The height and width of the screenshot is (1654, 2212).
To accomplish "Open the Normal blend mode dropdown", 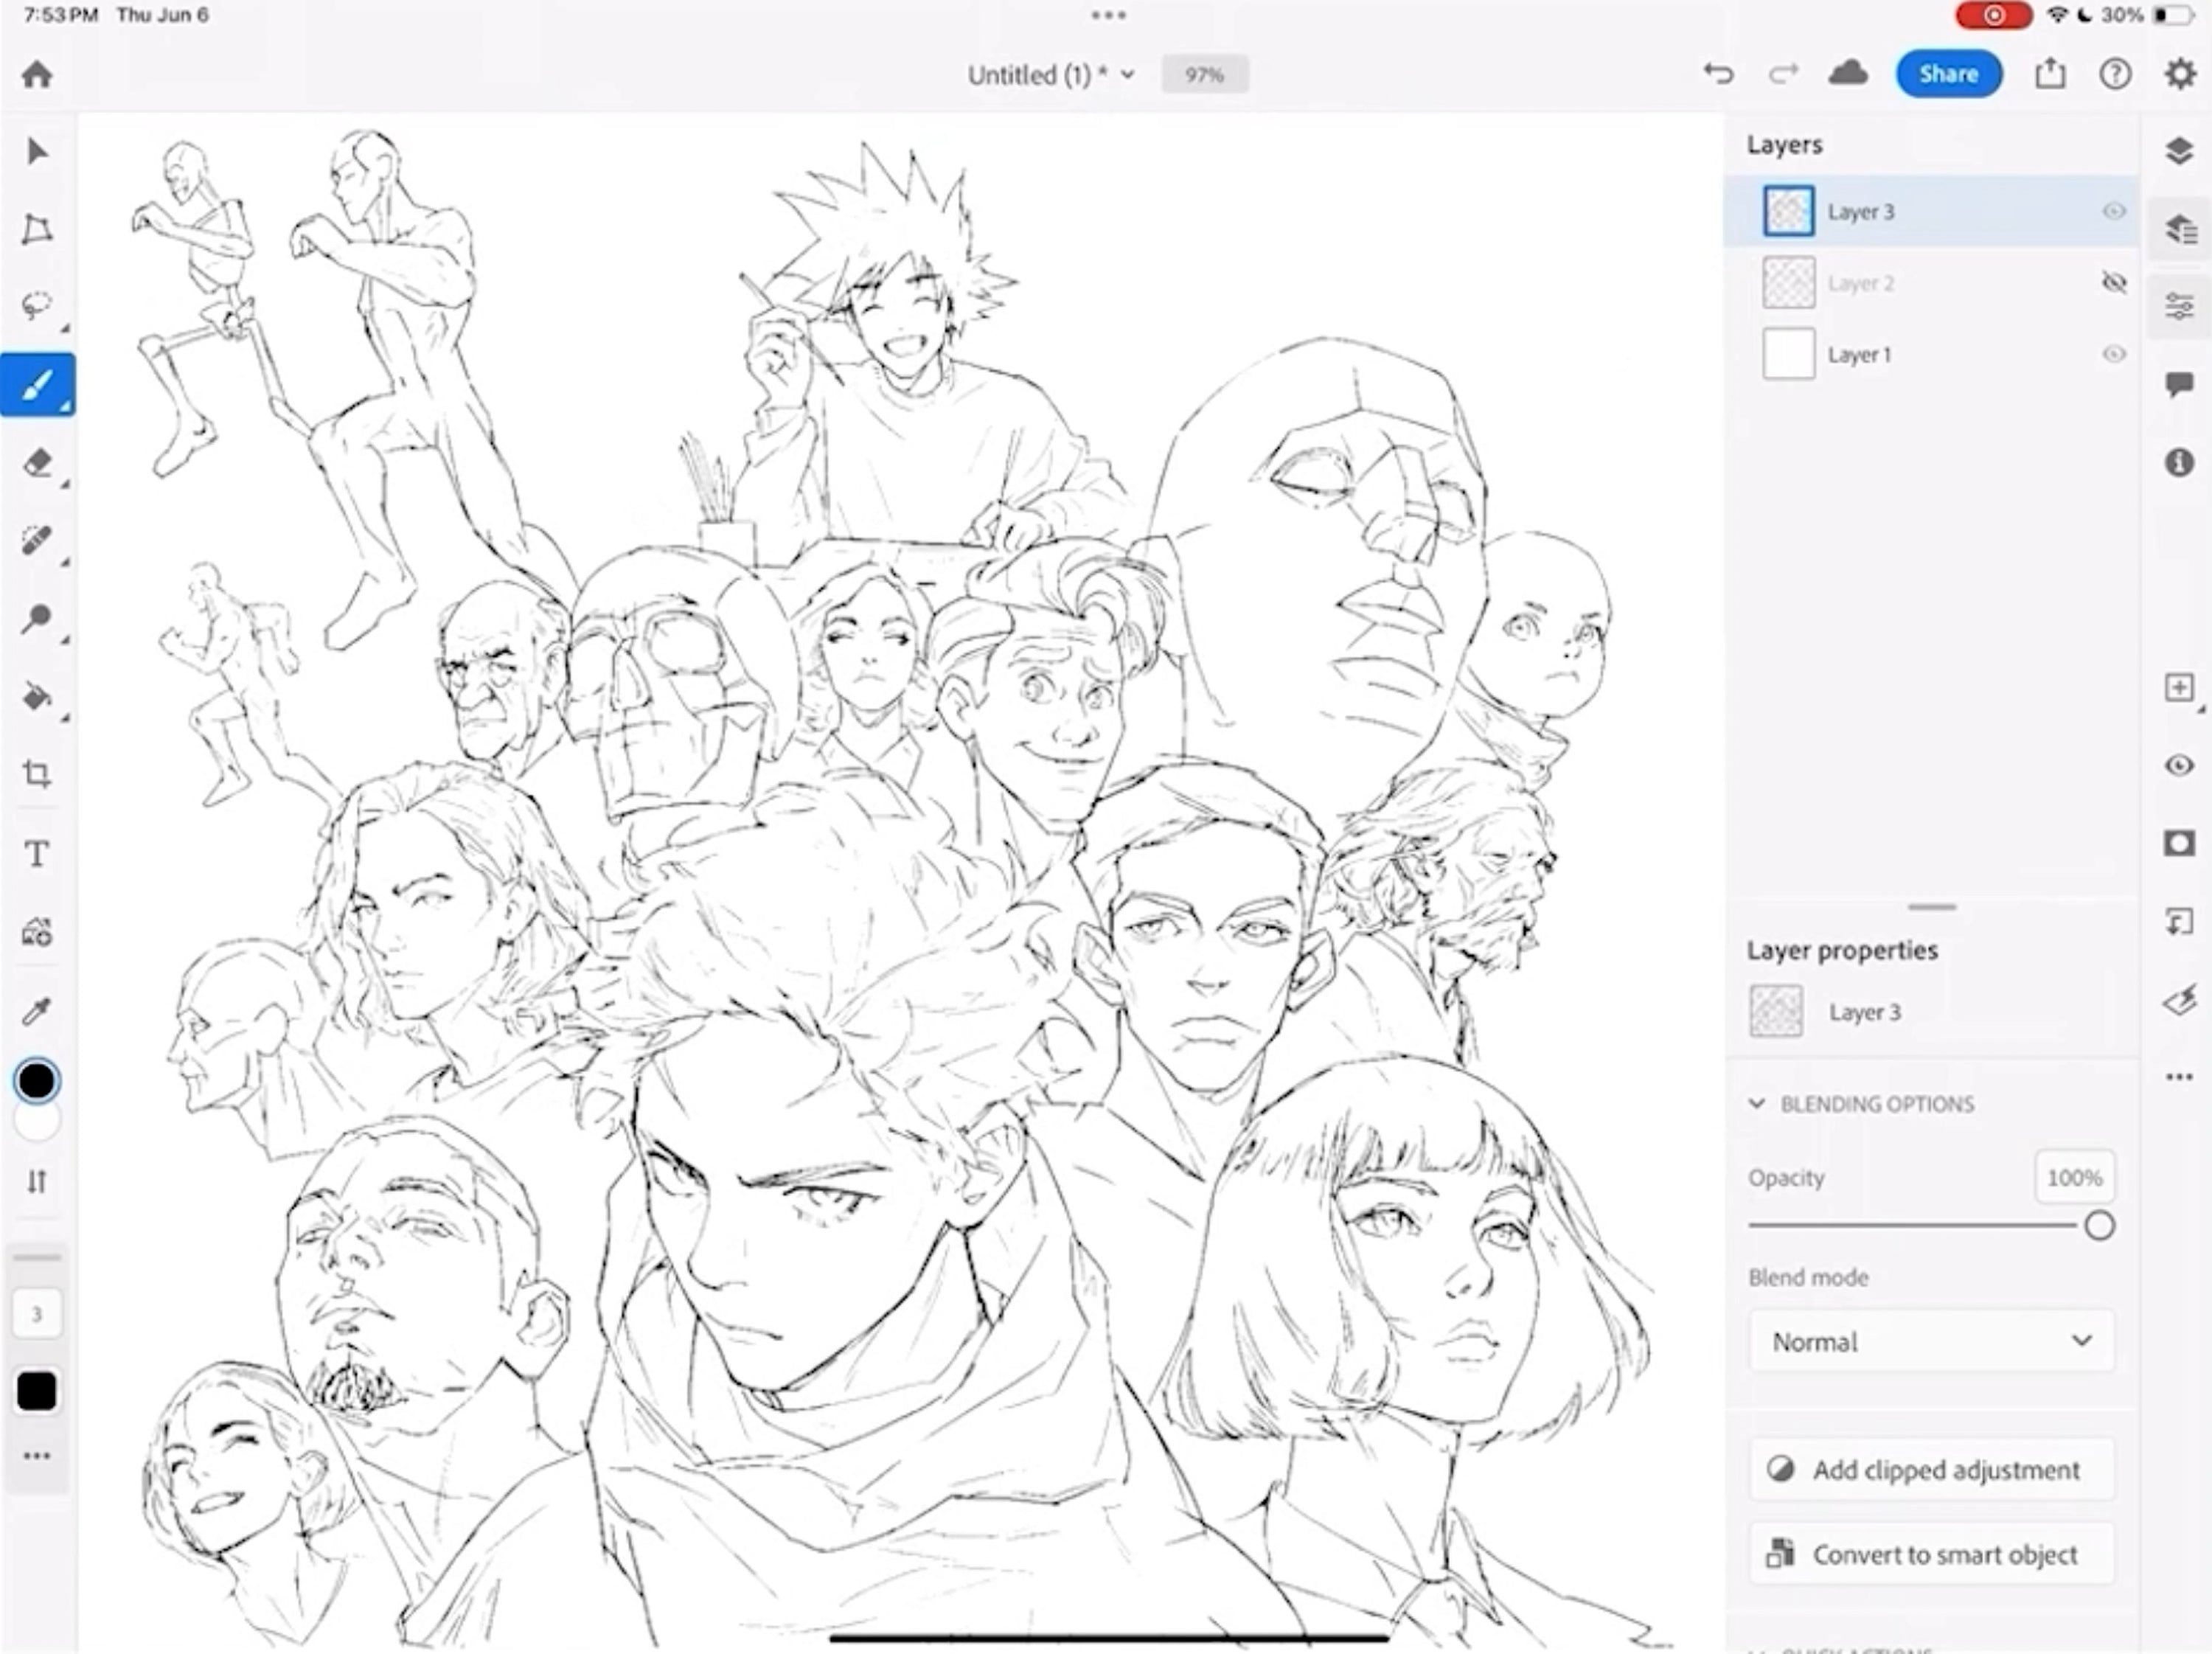I will click(1930, 1341).
